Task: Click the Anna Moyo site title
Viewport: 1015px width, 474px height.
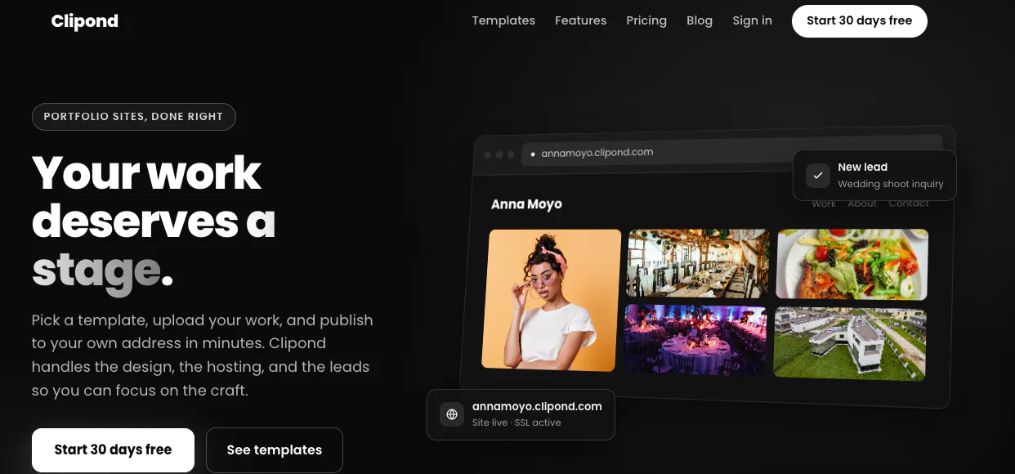Action: 526,204
